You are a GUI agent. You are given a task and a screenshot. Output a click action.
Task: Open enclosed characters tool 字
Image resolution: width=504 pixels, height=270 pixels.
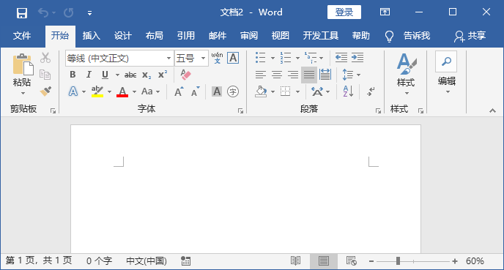pyautogui.click(x=233, y=91)
